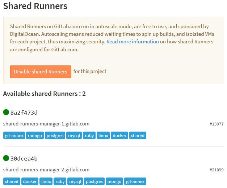Viewport: 227px width, 188px height.
Task: Click ruby tag on runner 30dcea4b
Action: pyautogui.click(x=60, y=181)
